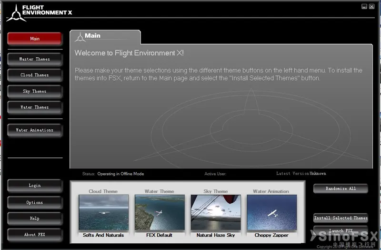Switch to the Main tab
The width and height of the screenshot is (381, 250).
pos(105,36)
